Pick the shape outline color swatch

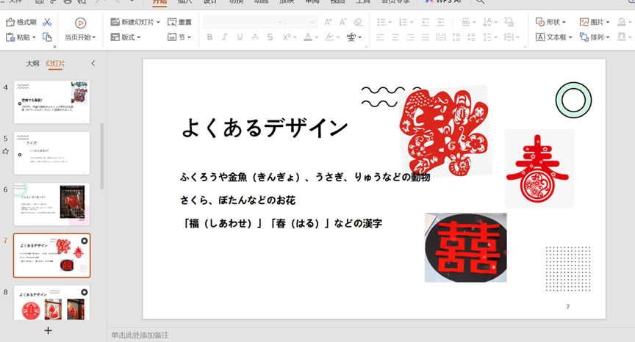(x=621, y=37)
